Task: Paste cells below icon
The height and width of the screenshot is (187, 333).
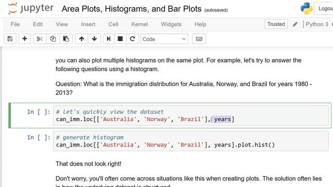Action: tap(66, 39)
